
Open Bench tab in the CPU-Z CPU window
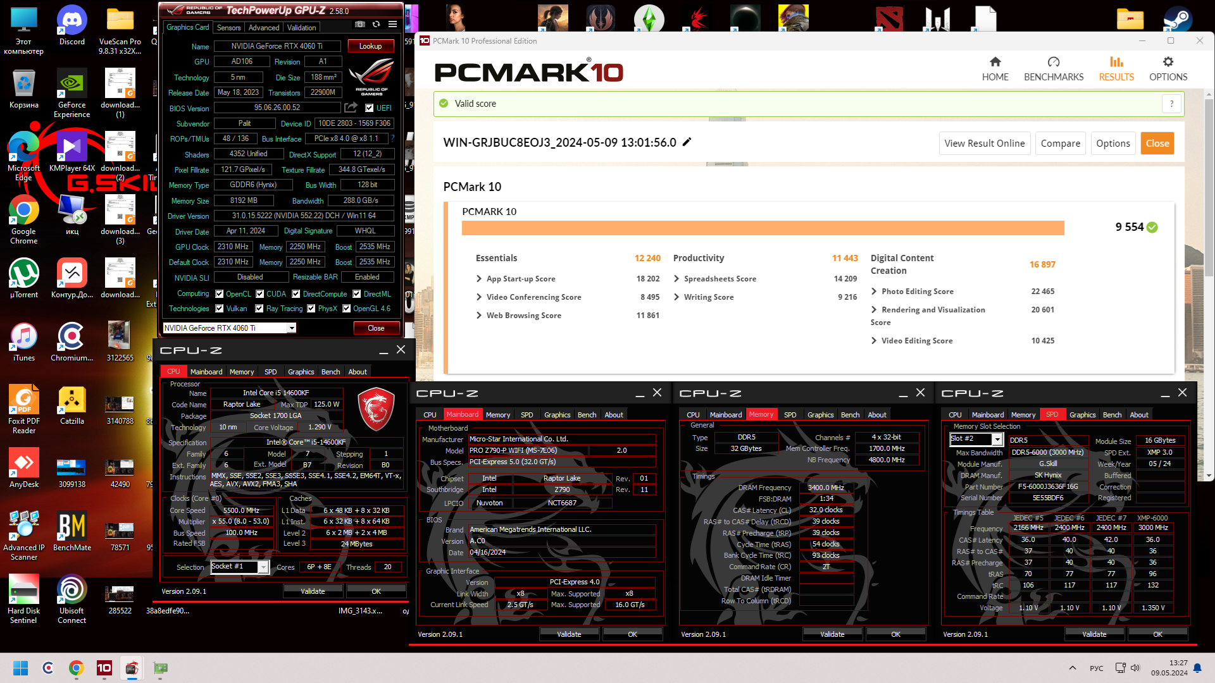pyautogui.click(x=330, y=372)
